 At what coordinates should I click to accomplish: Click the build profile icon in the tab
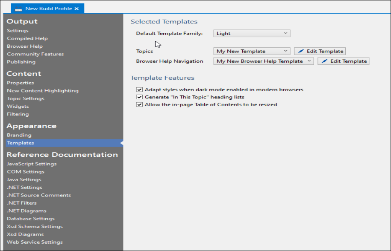[18, 9]
